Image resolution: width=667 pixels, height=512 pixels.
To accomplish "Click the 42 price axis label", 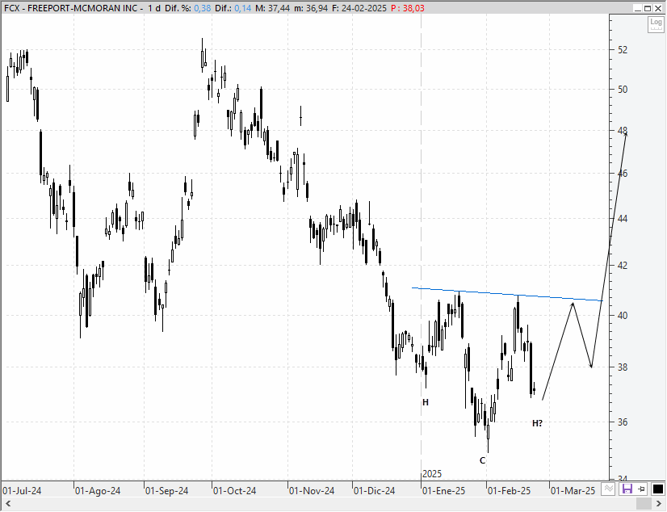I will click(x=623, y=266).
